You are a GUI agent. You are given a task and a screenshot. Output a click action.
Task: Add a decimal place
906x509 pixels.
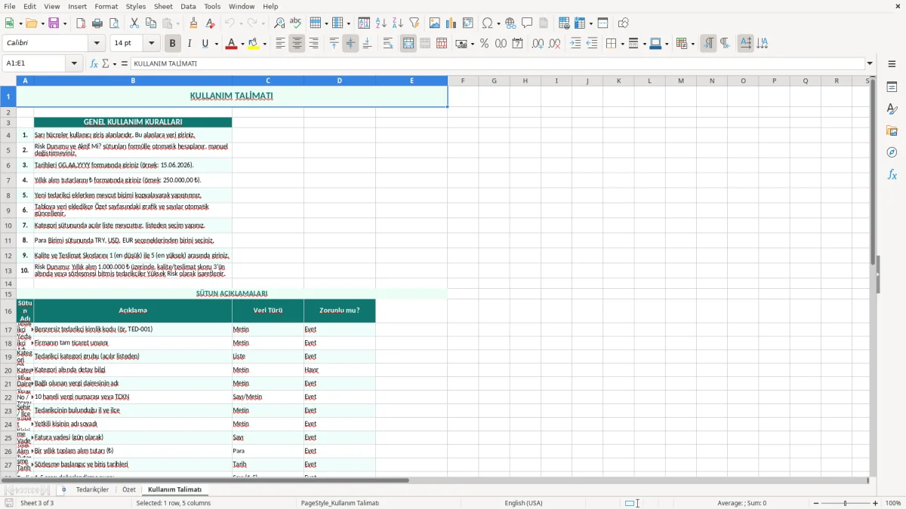coord(538,44)
